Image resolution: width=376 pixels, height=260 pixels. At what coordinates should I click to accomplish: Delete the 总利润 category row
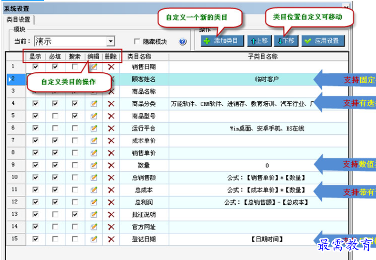[111, 202]
